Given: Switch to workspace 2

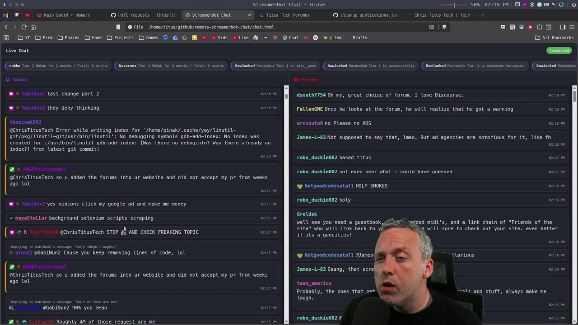Looking at the screenshot, I should point(10,5).
